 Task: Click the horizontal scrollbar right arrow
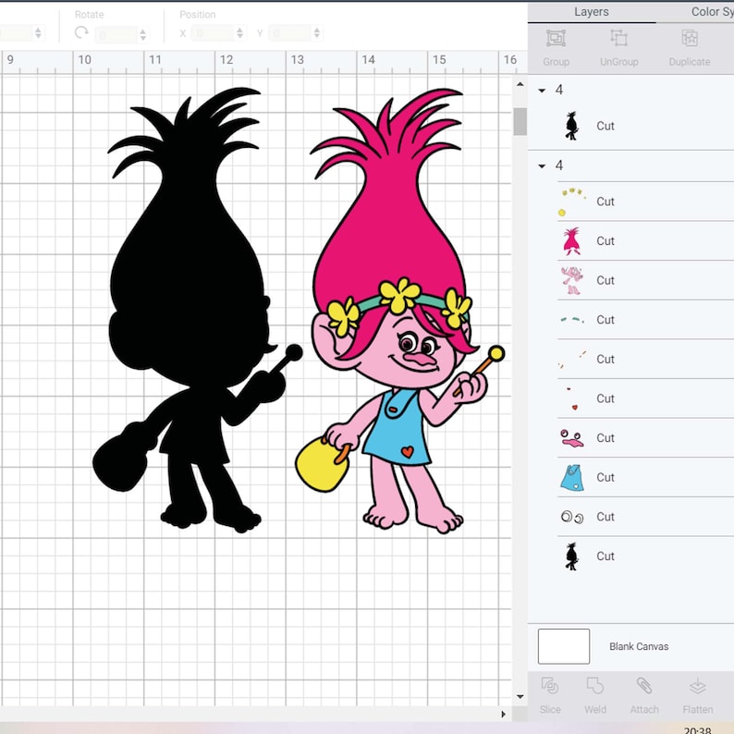tap(504, 715)
